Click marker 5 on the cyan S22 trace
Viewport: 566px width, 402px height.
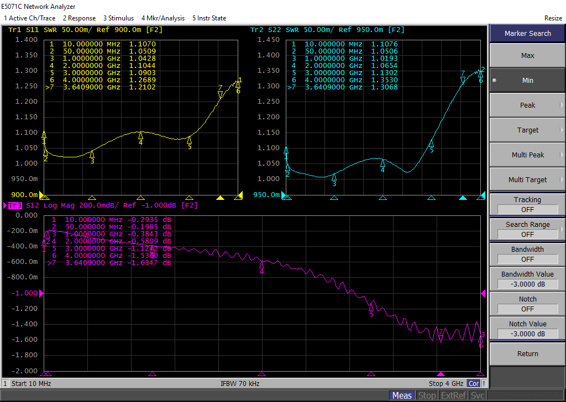point(431,144)
